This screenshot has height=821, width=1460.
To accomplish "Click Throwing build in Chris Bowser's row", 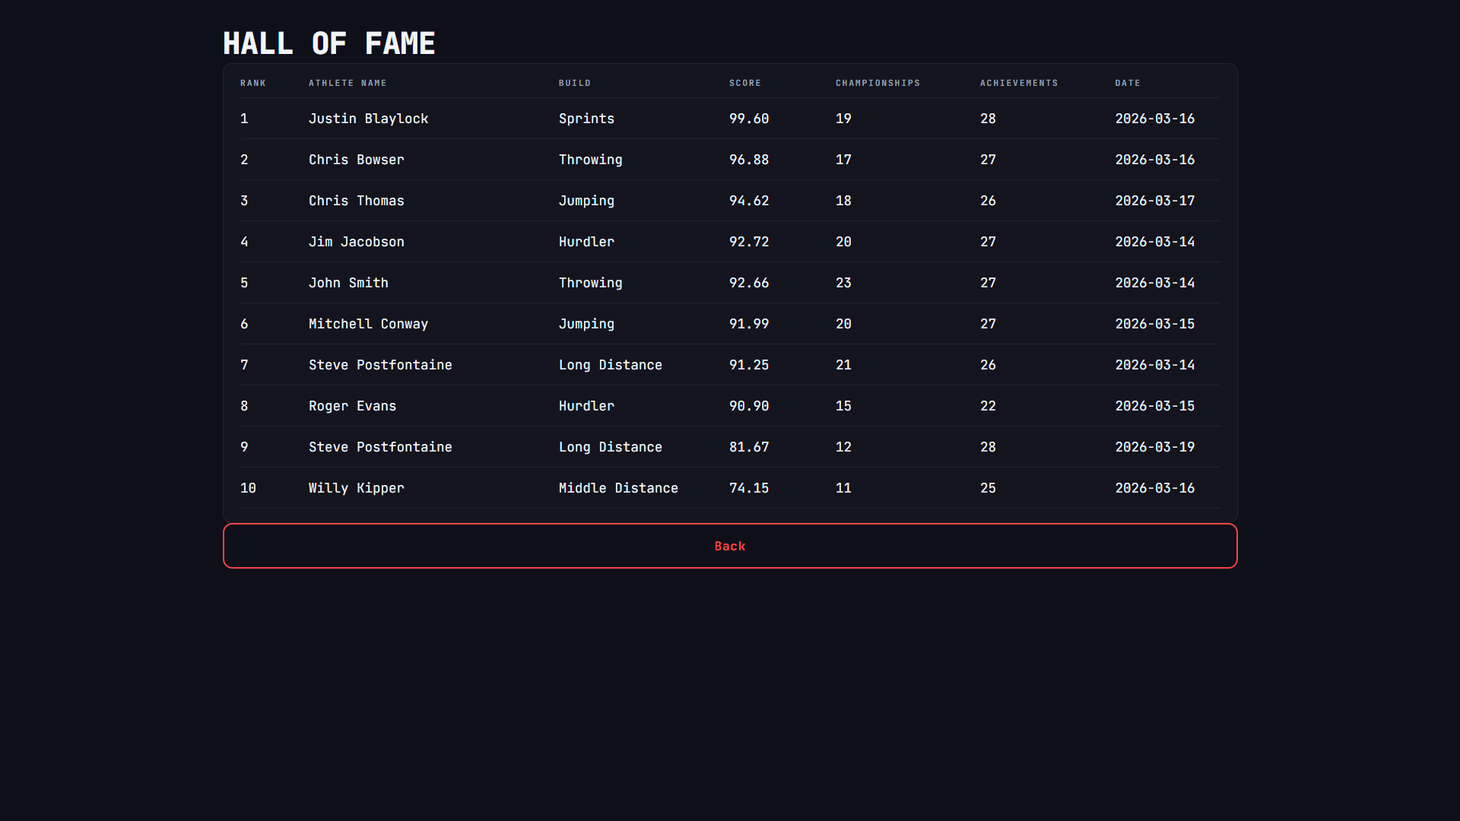I will 591,160.
